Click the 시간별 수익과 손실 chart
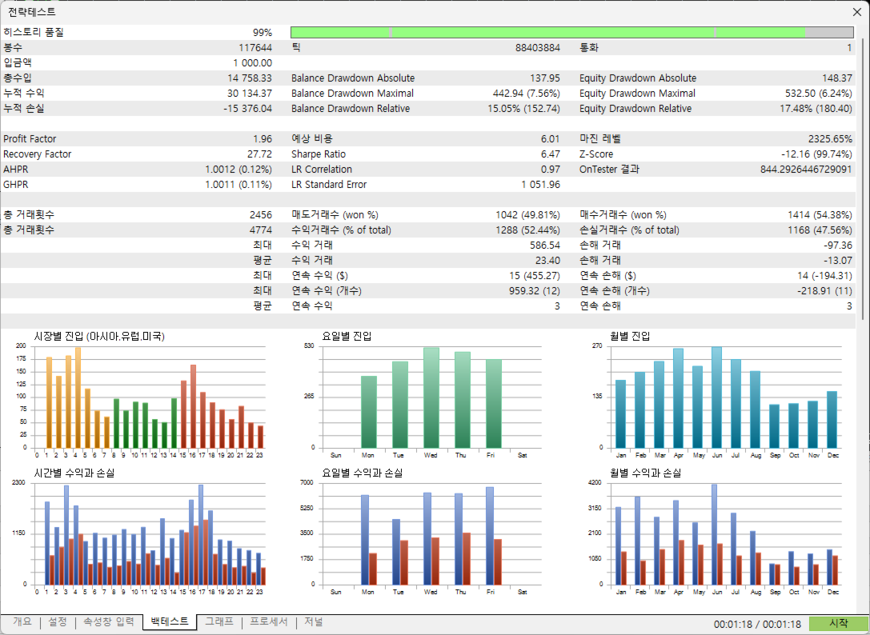 pos(140,533)
